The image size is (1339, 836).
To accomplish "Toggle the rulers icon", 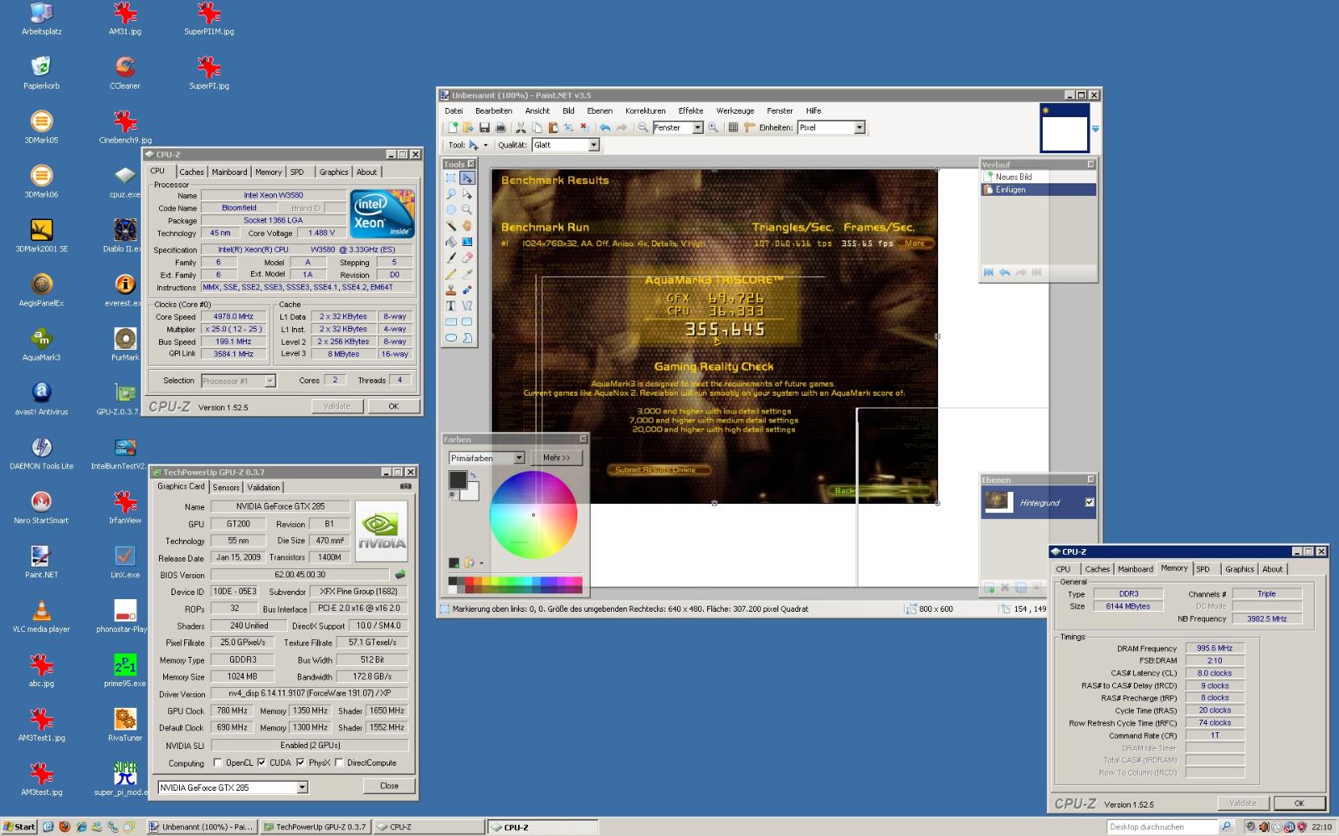I will (x=750, y=127).
